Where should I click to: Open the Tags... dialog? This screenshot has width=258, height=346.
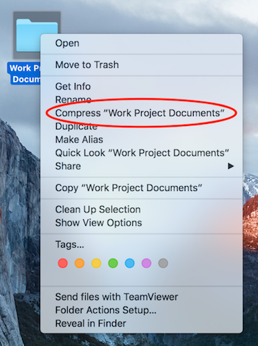(x=141, y=244)
